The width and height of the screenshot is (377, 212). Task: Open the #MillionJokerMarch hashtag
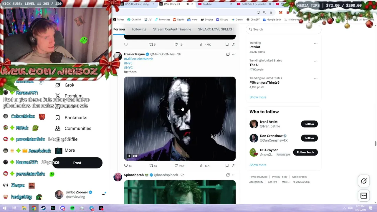pyautogui.click(x=138, y=59)
